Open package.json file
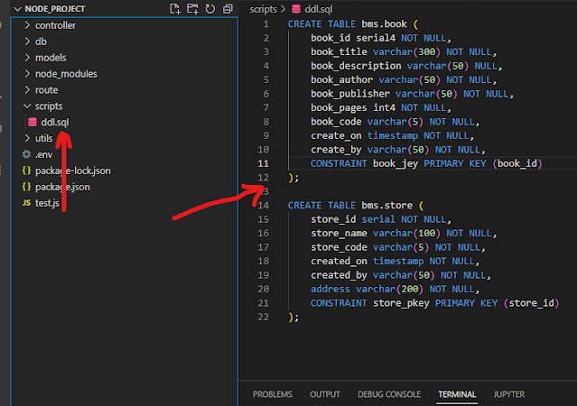Screen dimensions: 577x406 62,187
